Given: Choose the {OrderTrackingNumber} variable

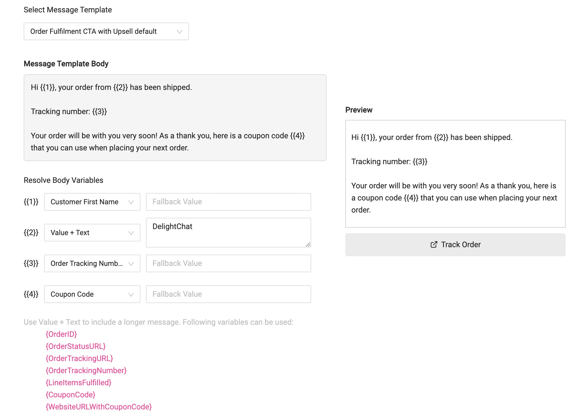Looking at the screenshot, I should [x=86, y=370].
